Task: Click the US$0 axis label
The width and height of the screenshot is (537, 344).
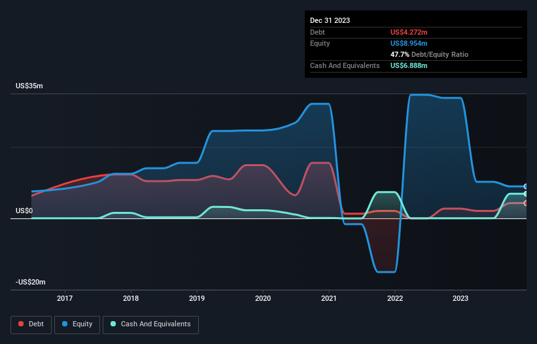Action: [24, 211]
